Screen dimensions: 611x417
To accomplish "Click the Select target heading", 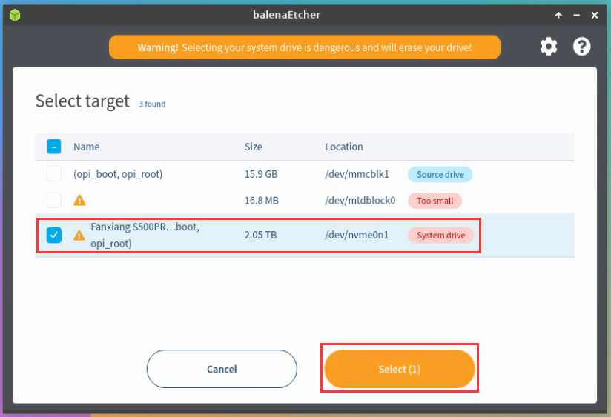I will click(x=82, y=101).
